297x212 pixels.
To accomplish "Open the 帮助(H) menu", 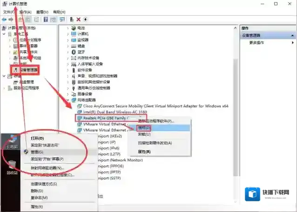I will click(x=59, y=12).
